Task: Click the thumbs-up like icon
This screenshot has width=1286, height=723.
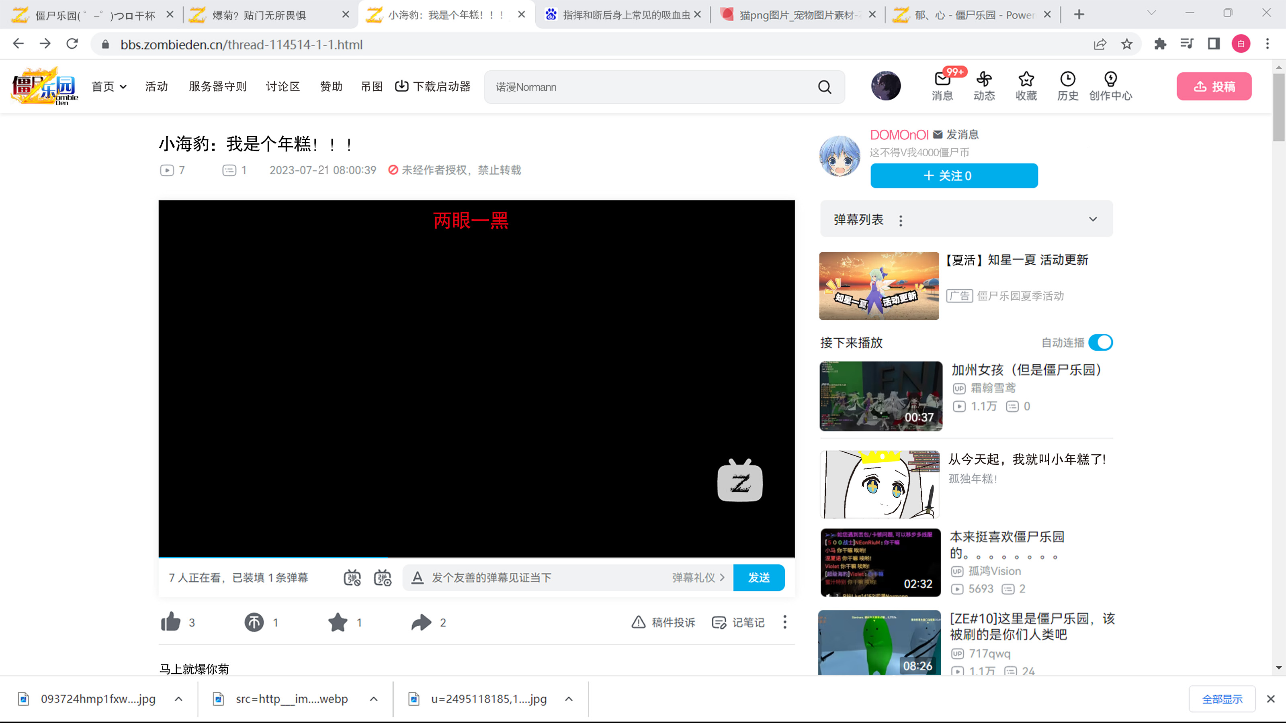Action: click(171, 622)
